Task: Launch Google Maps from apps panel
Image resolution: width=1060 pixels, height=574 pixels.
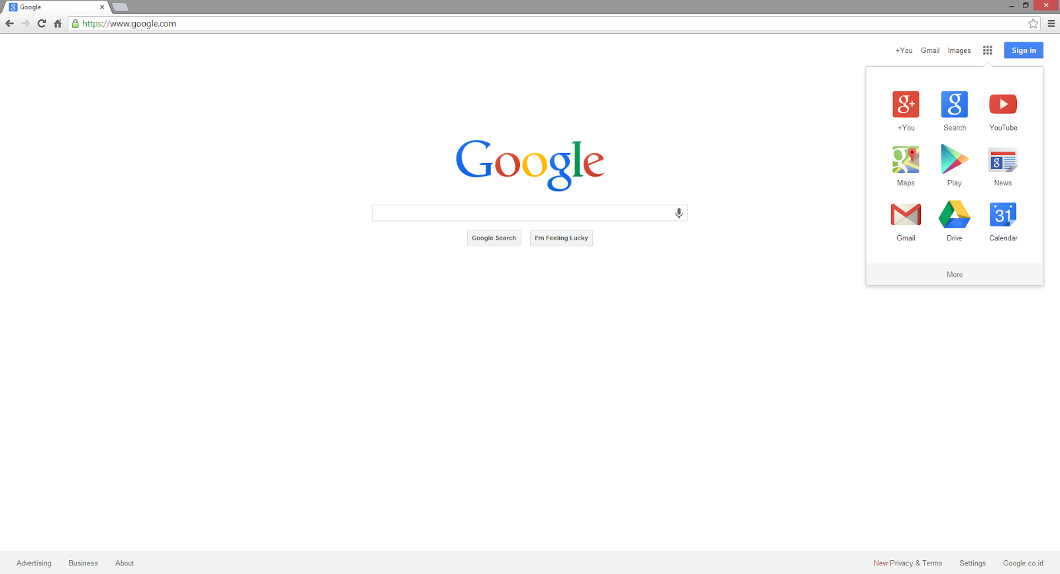Action: coord(906,160)
